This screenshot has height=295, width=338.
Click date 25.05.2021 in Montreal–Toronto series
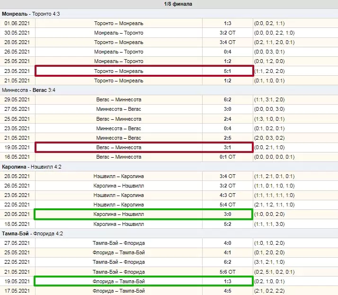click(x=17, y=61)
